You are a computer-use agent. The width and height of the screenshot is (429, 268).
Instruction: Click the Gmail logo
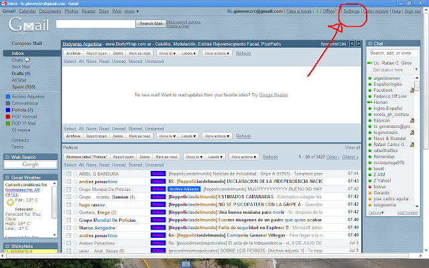[28, 25]
